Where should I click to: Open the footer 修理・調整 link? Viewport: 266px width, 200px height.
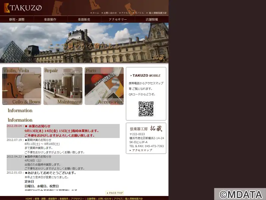(x=40, y=199)
